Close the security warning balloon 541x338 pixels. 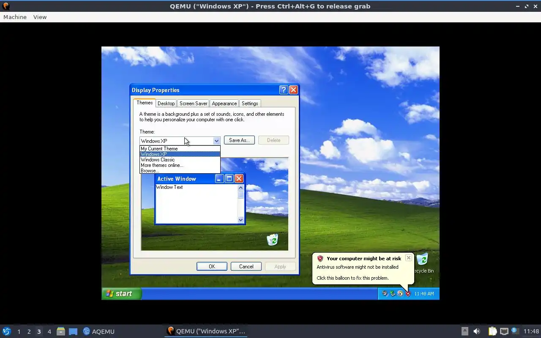(408, 258)
